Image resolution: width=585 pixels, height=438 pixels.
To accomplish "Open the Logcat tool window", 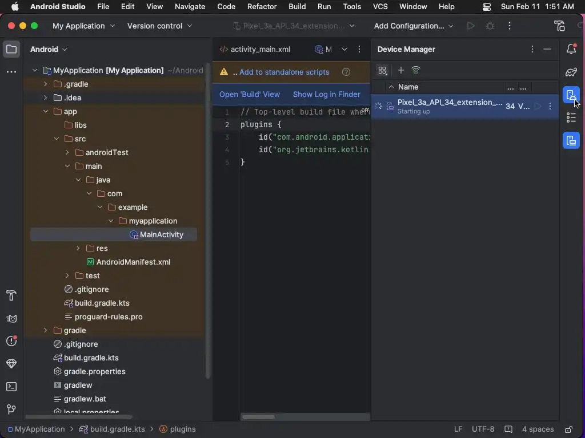I will pos(11,318).
